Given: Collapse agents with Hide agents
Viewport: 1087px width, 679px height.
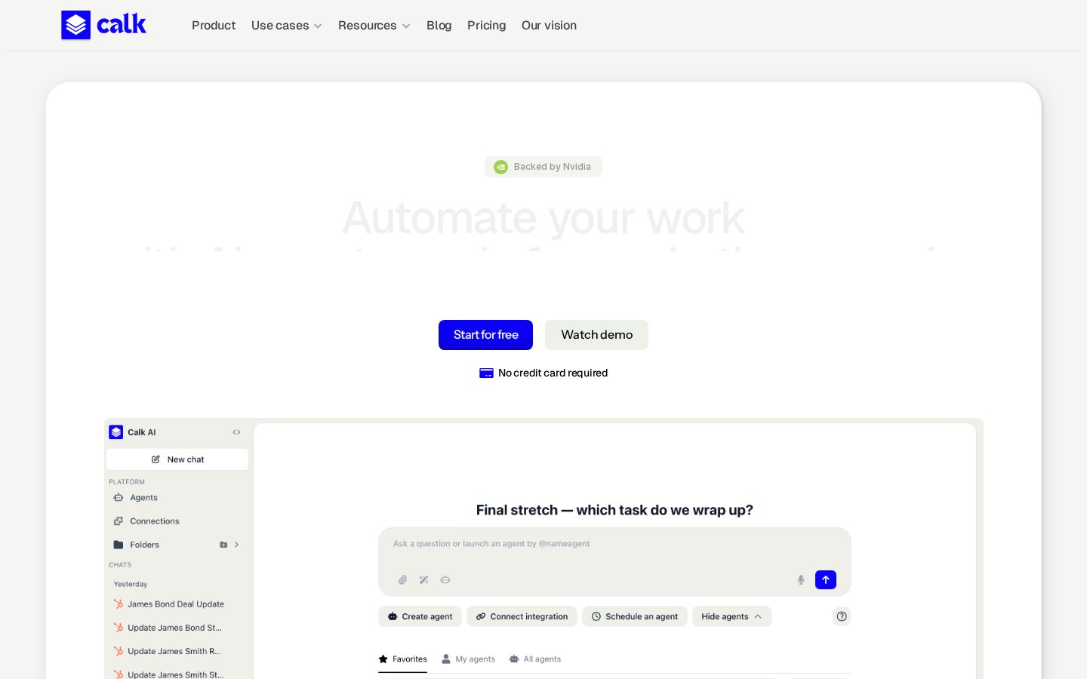Looking at the screenshot, I should [x=731, y=616].
